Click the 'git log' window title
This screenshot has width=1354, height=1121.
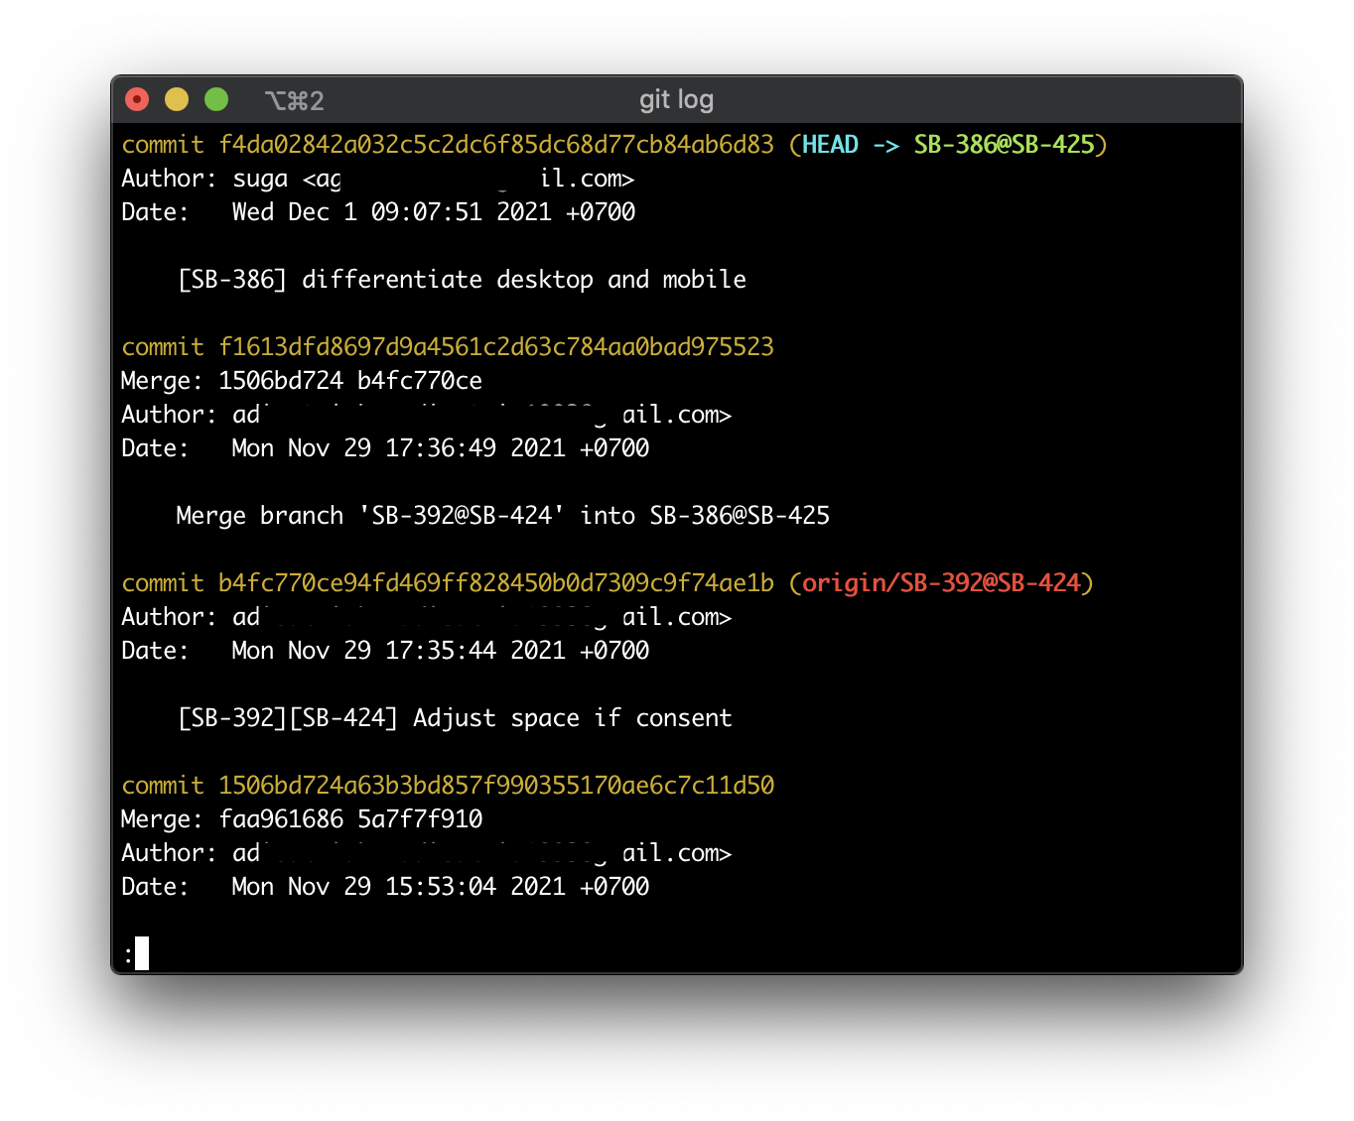coord(676,99)
